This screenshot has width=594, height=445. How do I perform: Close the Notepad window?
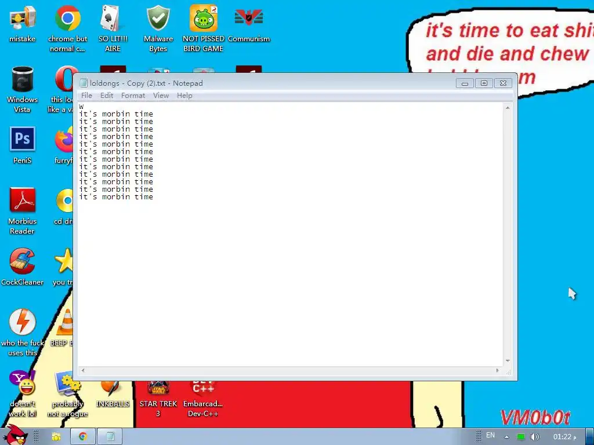[503, 83]
